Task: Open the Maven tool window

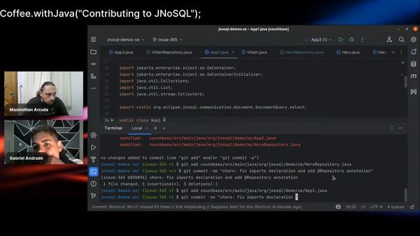Action: click(x=413, y=76)
